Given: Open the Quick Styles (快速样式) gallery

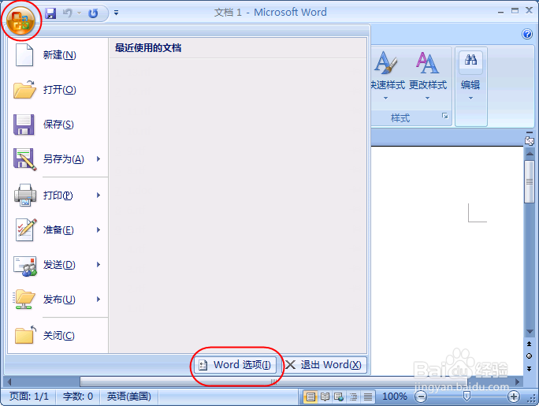Looking at the screenshot, I should (x=387, y=76).
